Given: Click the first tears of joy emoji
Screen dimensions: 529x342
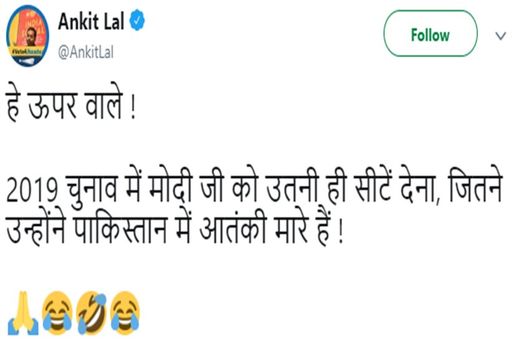Looking at the screenshot, I should pos(57,314).
